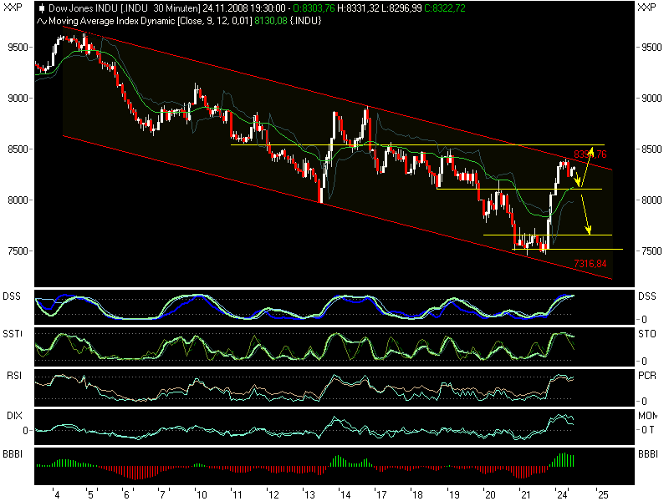
Task: Click the {.INDU} symbol tag in legend
Action: tap(305, 21)
